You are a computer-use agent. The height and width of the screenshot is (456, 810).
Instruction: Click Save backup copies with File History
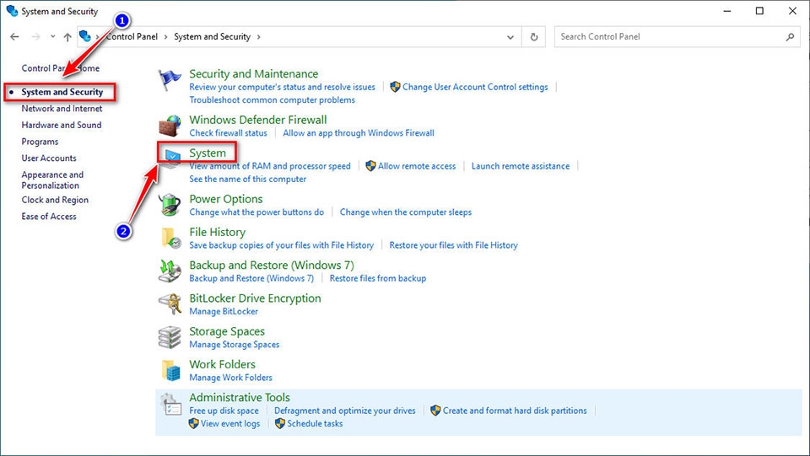pyautogui.click(x=282, y=245)
